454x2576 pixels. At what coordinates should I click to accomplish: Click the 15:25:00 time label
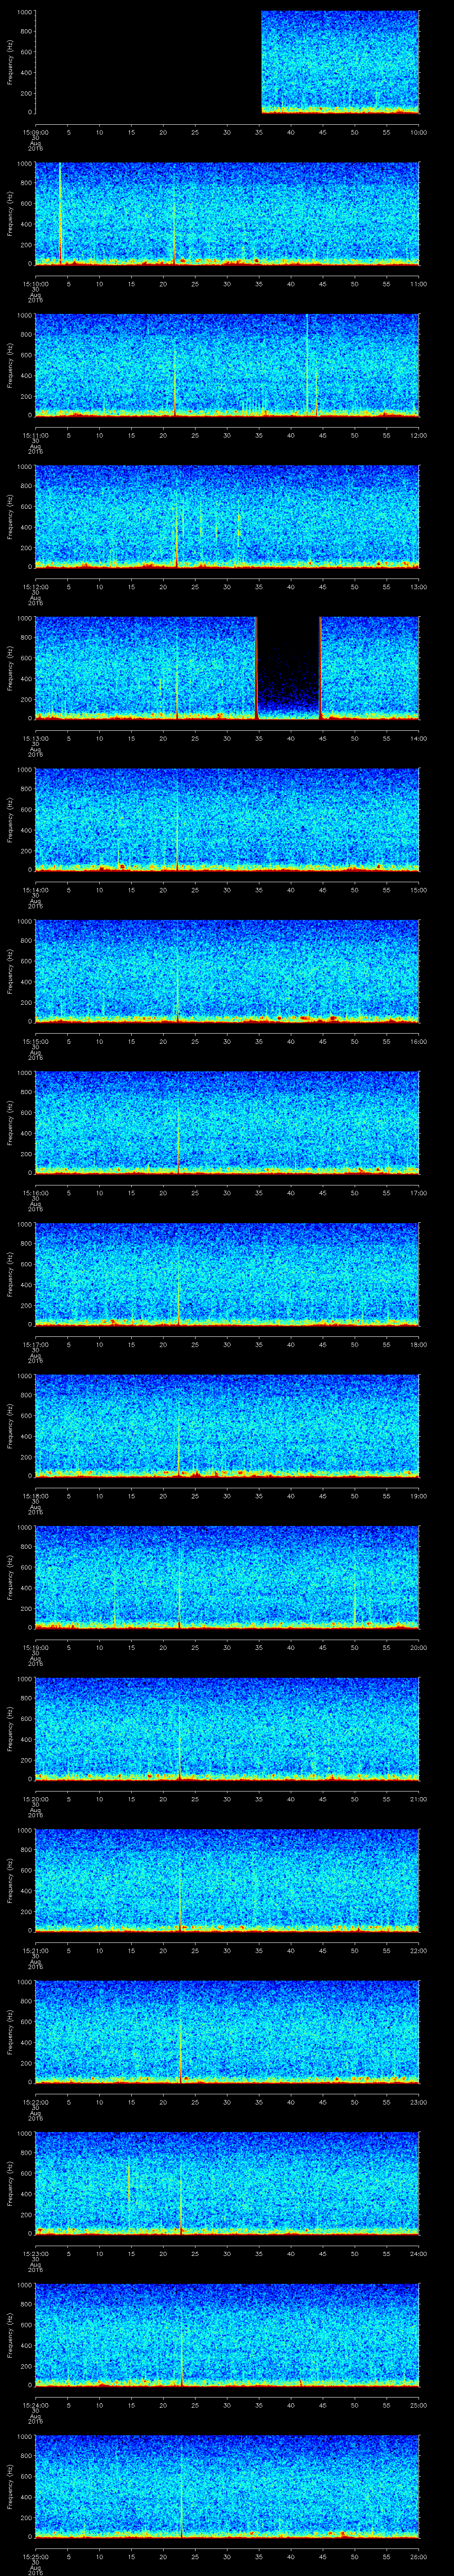coord(35,2557)
